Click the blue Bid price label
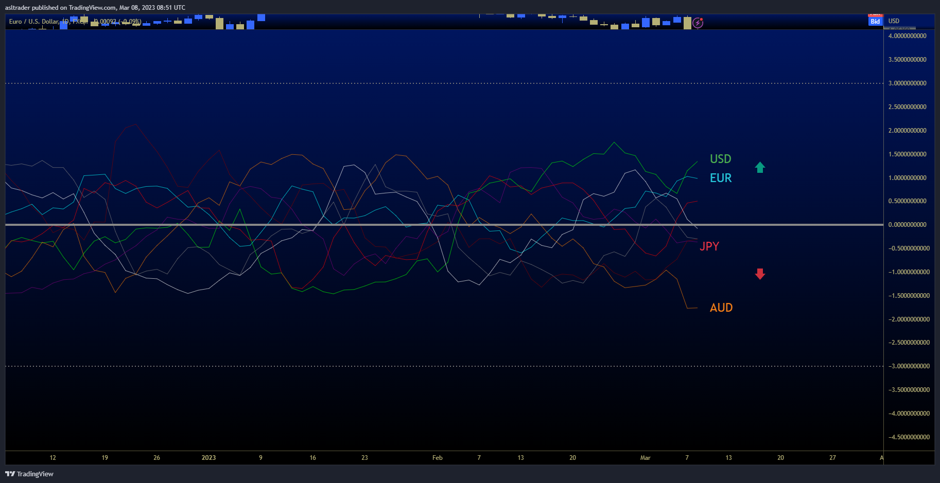Image resolution: width=940 pixels, height=483 pixels. point(875,22)
